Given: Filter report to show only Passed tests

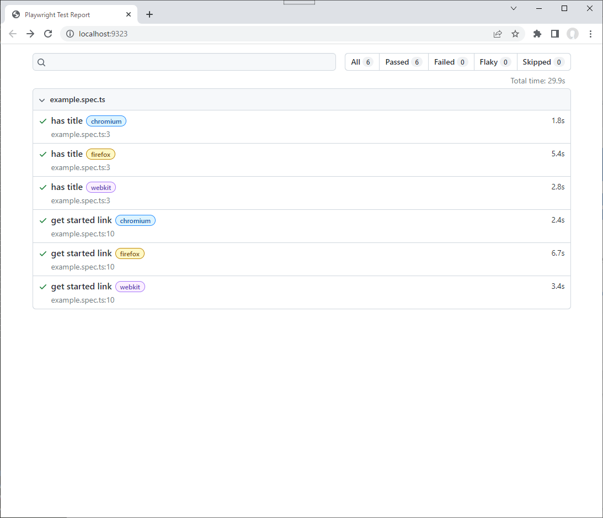Looking at the screenshot, I should [x=403, y=62].
